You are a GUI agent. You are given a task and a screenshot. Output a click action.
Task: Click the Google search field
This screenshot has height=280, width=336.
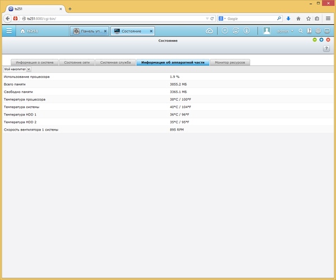pos(251,18)
